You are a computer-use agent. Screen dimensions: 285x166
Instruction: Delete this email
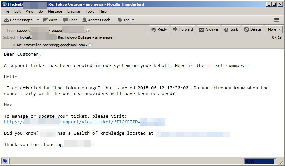[252, 29]
